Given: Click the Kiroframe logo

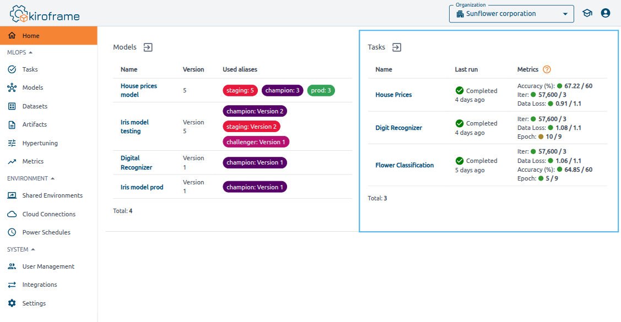Looking at the screenshot, I should click(45, 14).
